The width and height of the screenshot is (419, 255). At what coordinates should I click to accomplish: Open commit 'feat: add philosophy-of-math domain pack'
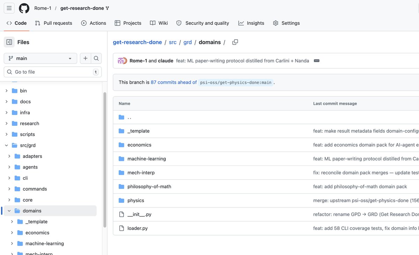point(360,187)
